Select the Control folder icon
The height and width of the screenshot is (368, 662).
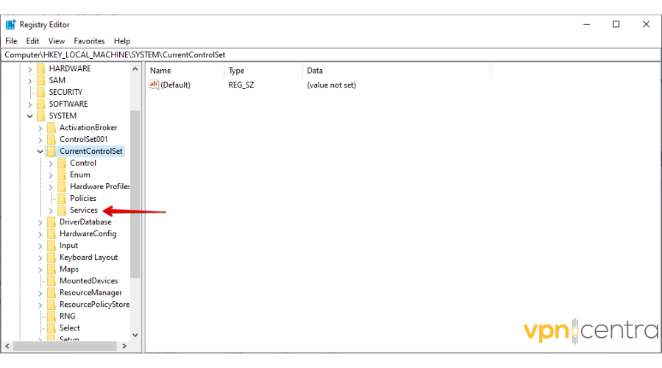[x=62, y=163]
